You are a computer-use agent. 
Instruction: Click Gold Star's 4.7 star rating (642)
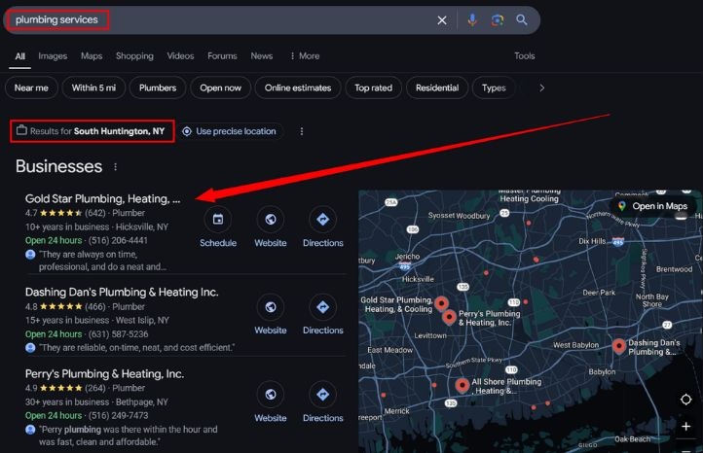(x=65, y=213)
